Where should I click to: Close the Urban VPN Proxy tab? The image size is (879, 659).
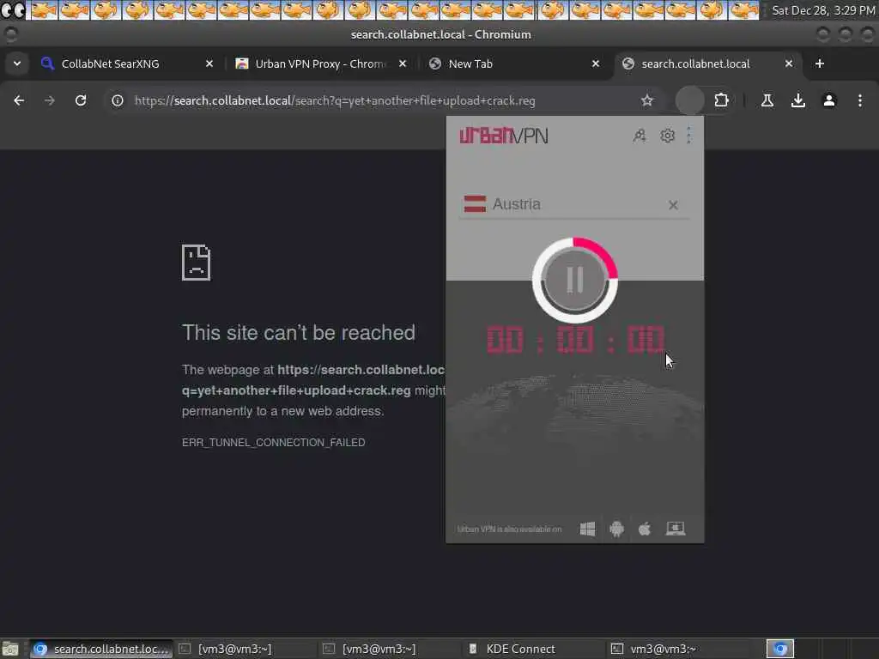tap(403, 63)
